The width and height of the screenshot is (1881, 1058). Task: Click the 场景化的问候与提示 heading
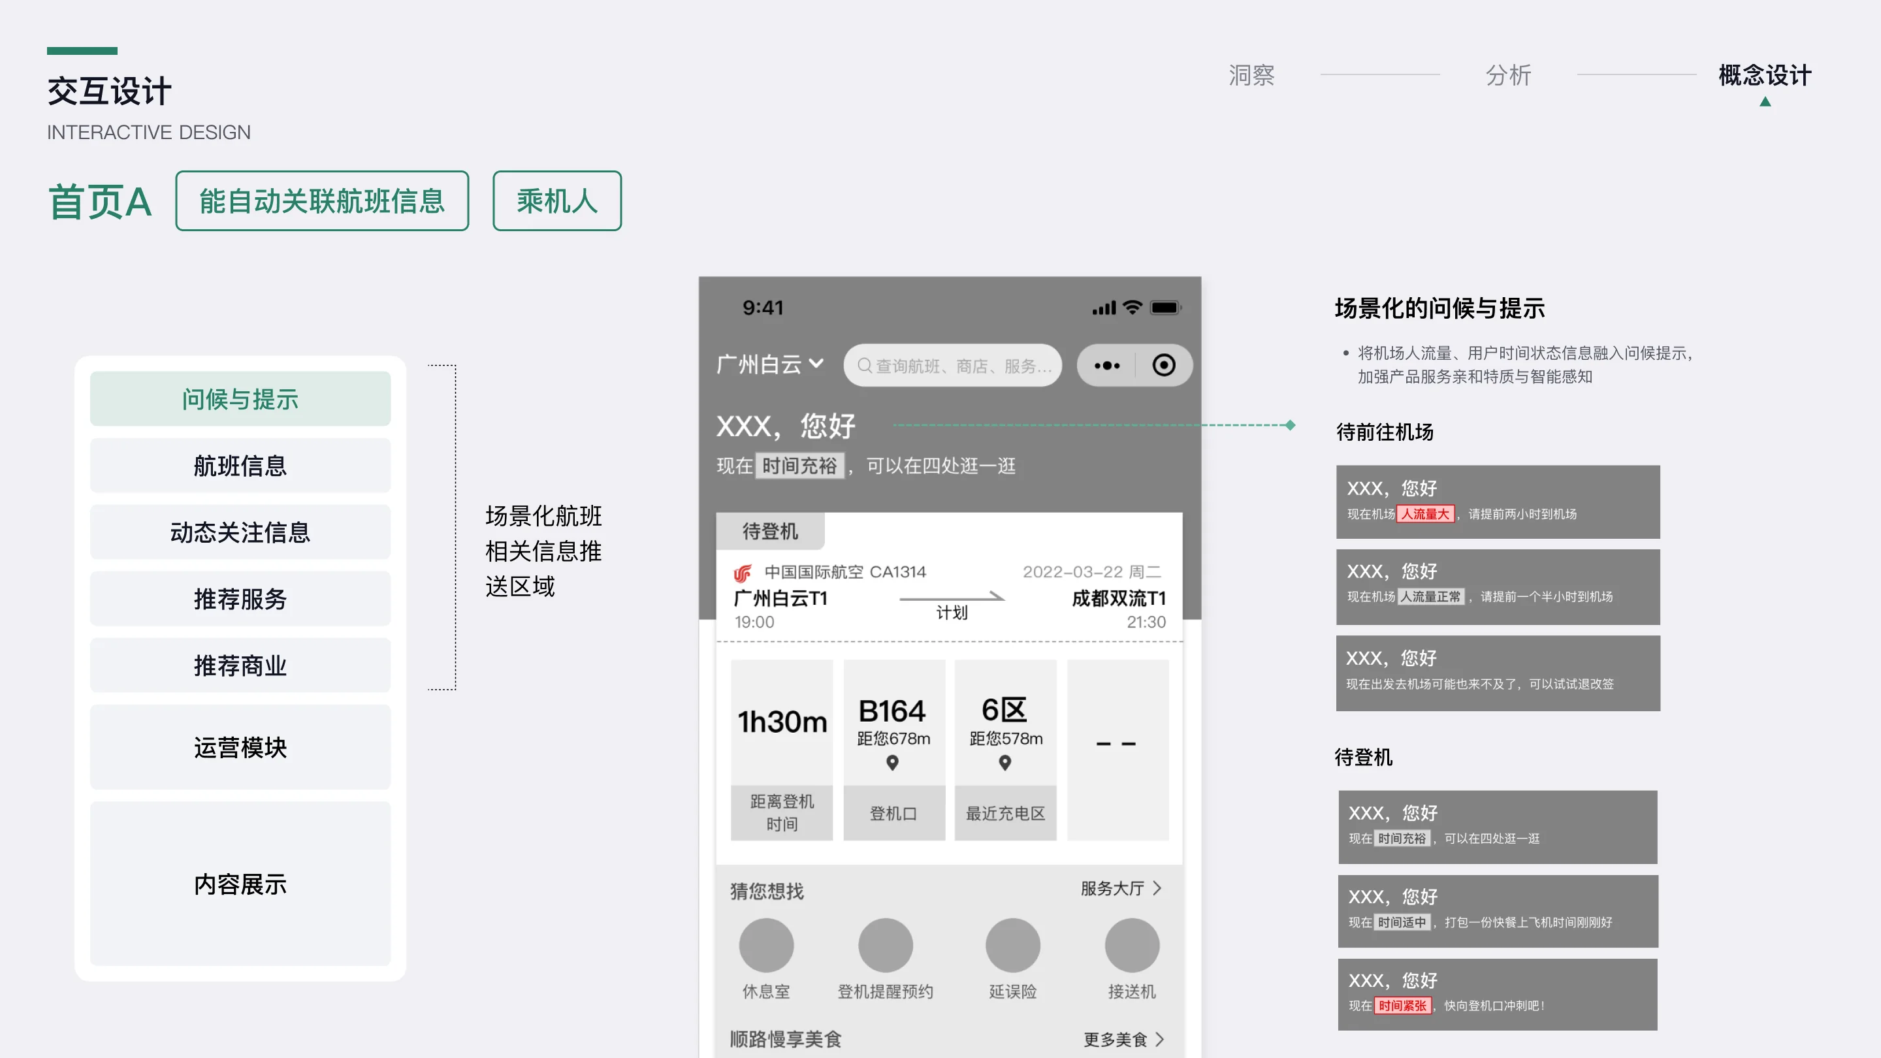coord(1439,308)
